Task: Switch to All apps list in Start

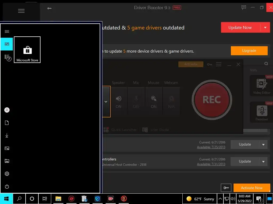Action: coord(7,57)
